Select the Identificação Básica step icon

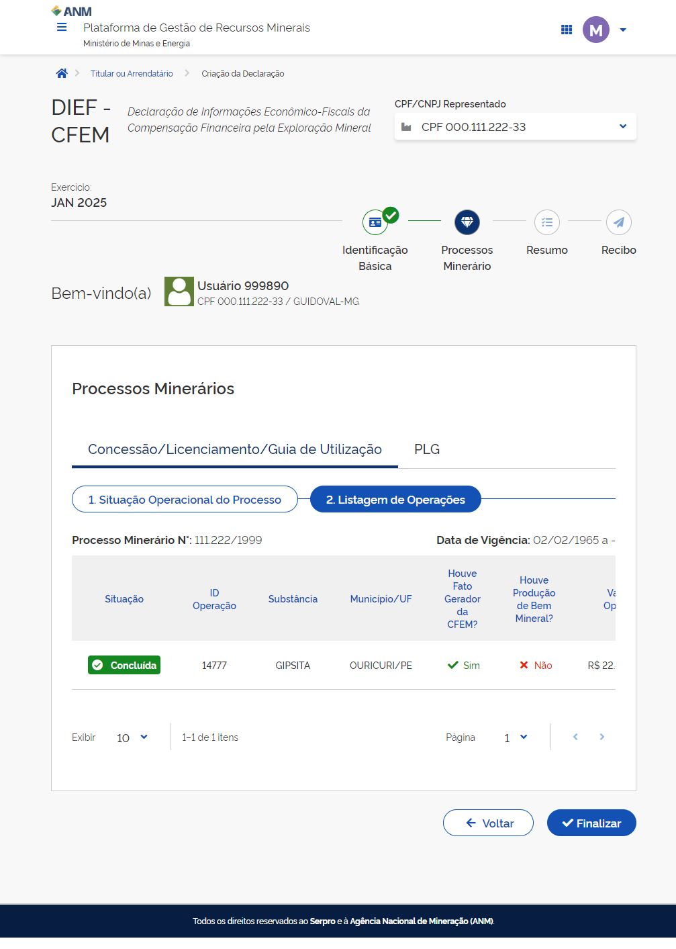(375, 222)
